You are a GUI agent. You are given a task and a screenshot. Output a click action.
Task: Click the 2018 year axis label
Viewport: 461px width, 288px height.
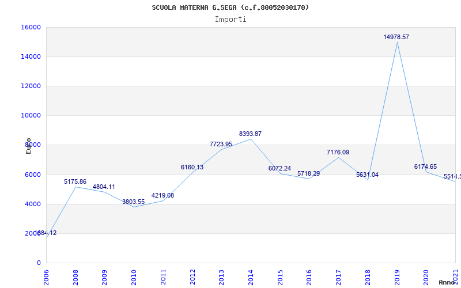pos(368,277)
